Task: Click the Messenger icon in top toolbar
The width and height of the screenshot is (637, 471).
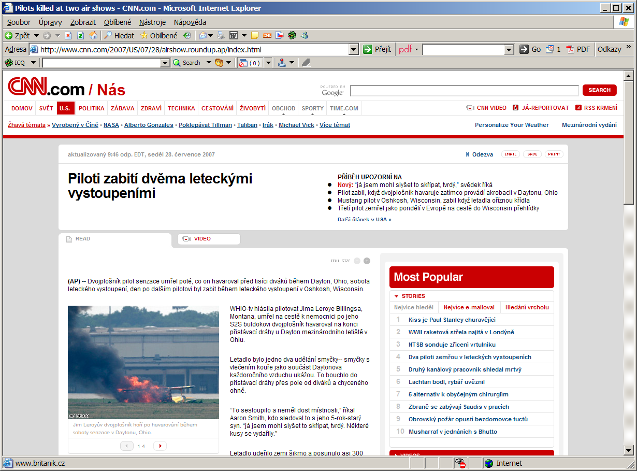Action: (305, 36)
